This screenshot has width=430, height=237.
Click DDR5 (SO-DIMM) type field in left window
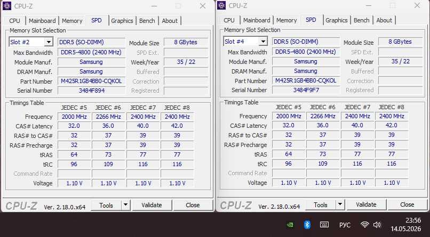[x=92, y=42]
